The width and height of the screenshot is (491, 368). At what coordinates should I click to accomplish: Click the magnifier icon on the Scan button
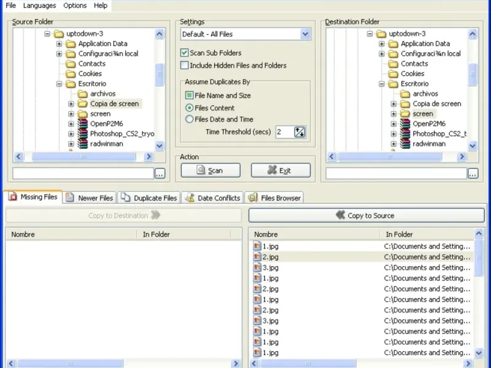click(201, 170)
